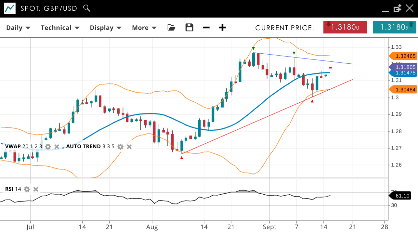The width and height of the screenshot is (418, 233).
Task: Remove the AUTO TREND indicator
Action: (x=129, y=147)
